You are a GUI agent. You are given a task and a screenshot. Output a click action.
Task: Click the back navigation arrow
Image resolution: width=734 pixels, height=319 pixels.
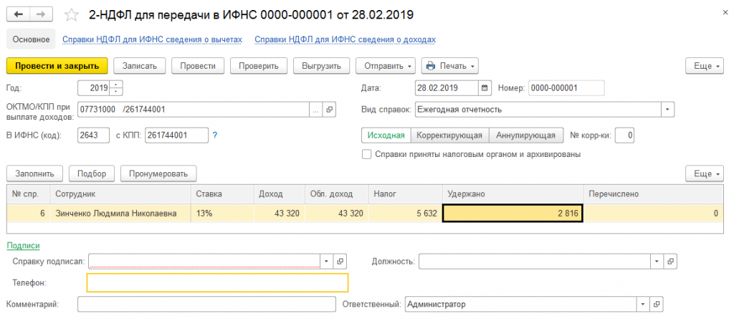[x=18, y=15]
